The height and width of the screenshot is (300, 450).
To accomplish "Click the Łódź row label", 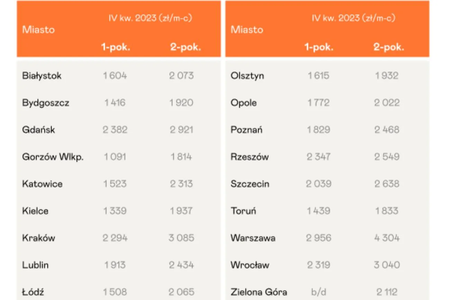I will tap(33, 292).
